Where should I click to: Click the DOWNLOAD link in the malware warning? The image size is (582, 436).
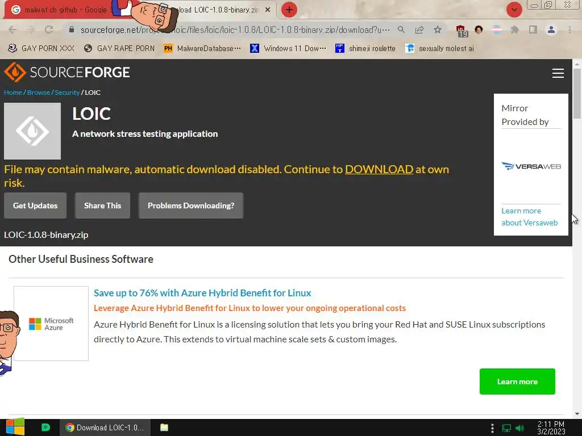click(x=379, y=169)
